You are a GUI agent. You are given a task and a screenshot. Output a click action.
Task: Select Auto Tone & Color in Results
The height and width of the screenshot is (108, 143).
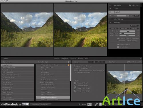53,67
